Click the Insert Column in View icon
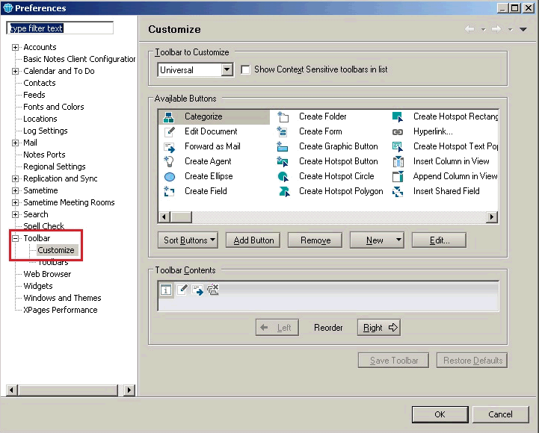The height and width of the screenshot is (433, 539). click(x=398, y=161)
